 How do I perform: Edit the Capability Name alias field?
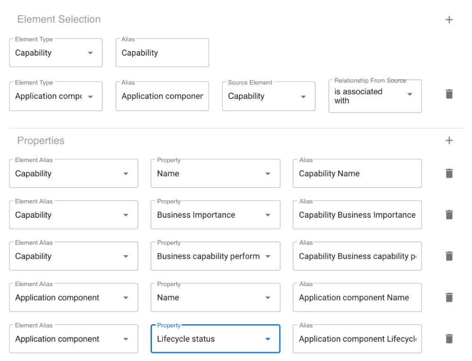coord(357,173)
